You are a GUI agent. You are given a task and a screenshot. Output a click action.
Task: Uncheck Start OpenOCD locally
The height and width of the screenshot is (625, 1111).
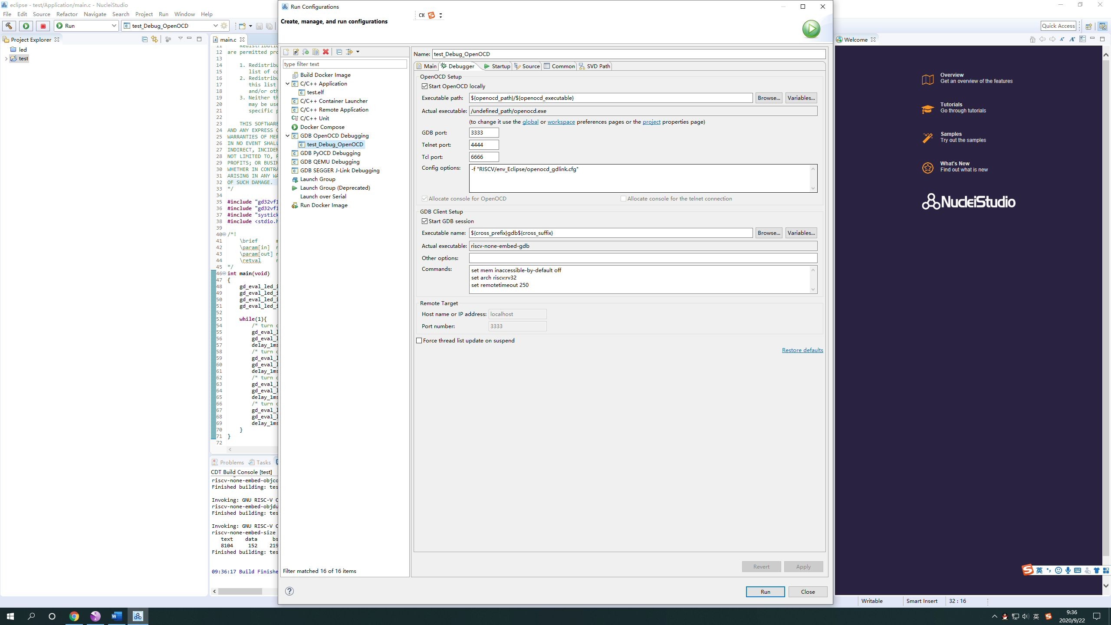(x=425, y=86)
